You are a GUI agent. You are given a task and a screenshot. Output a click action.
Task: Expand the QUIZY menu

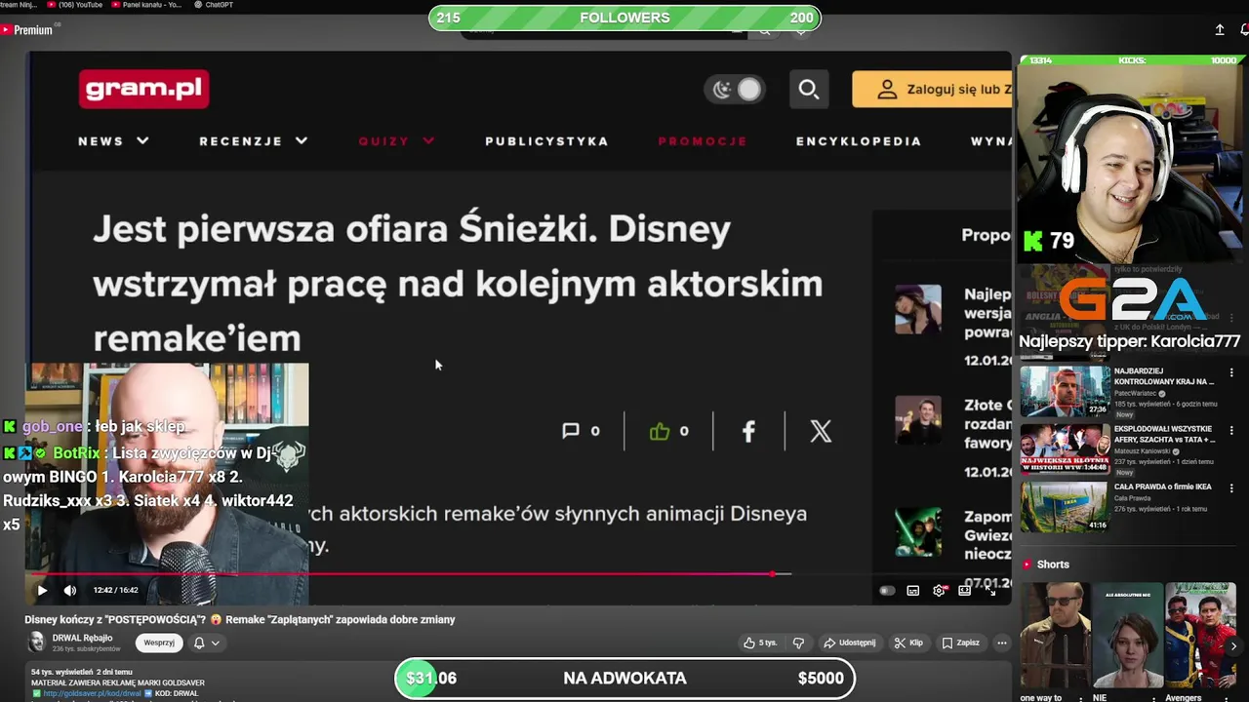(x=396, y=141)
